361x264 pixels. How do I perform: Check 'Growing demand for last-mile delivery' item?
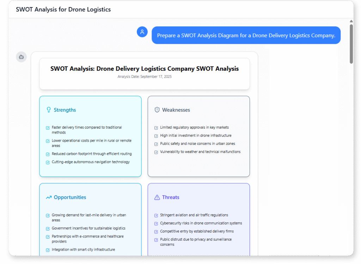pyautogui.click(x=48, y=215)
